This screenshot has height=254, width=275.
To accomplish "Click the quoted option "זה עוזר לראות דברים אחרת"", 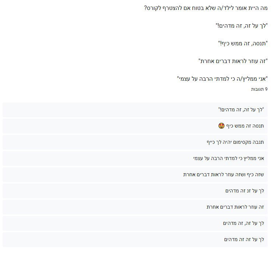I will pyautogui.click(x=233, y=61).
